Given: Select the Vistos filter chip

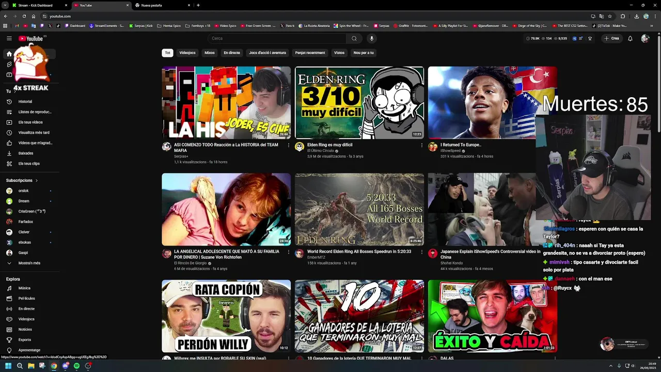Looking at the screenshot, I should click(339, 53).
